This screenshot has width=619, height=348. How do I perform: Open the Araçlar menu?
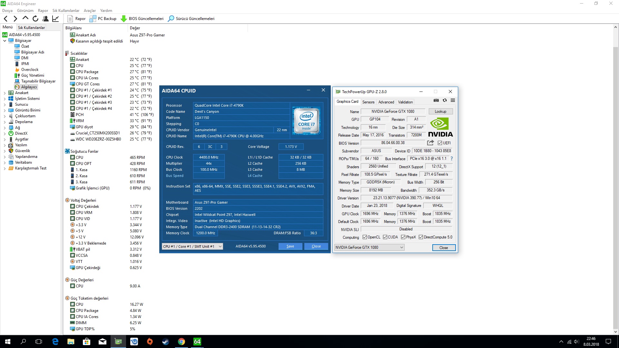(x=90, y=11)
